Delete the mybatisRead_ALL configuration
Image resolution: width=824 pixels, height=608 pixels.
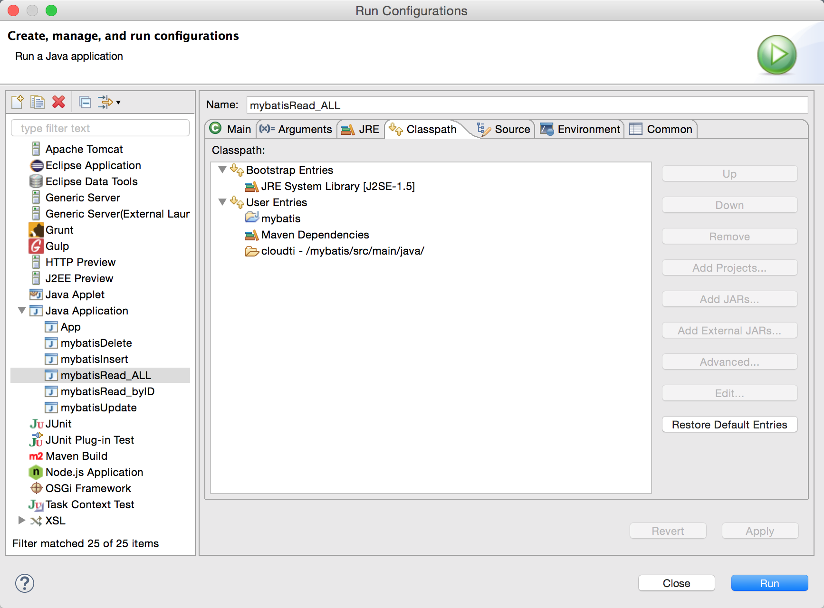point(58,102)
